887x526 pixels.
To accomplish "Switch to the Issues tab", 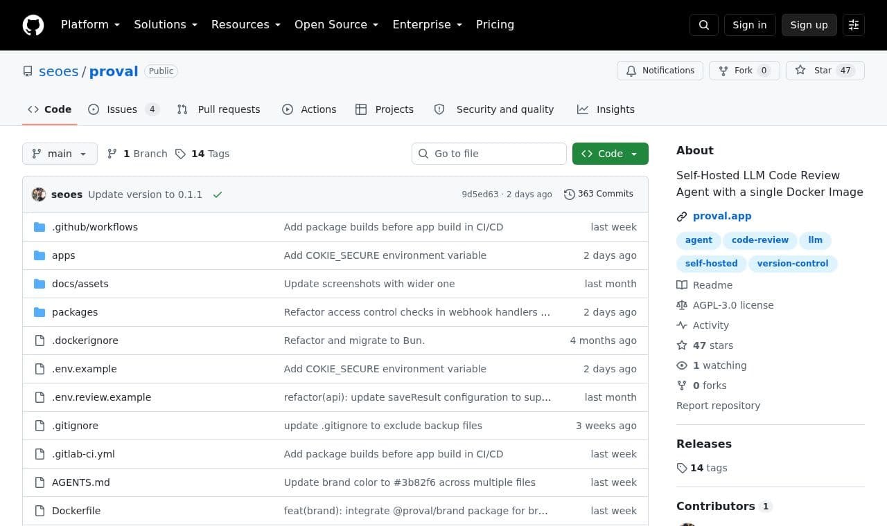I will 123,109.
